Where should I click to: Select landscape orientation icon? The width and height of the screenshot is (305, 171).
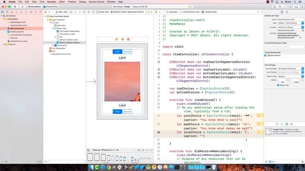(137, 160)
